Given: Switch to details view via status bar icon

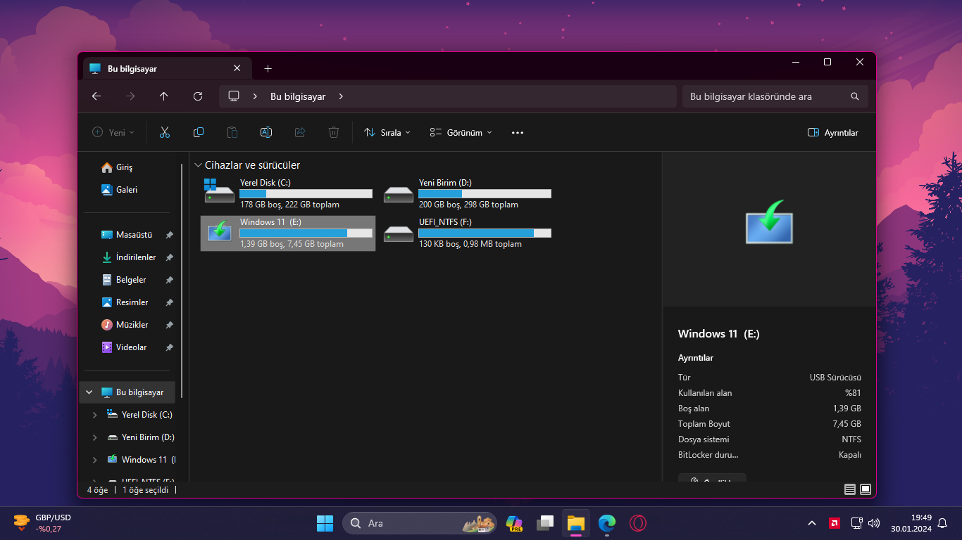Looking at the screenshot, I should coord(849,489).
